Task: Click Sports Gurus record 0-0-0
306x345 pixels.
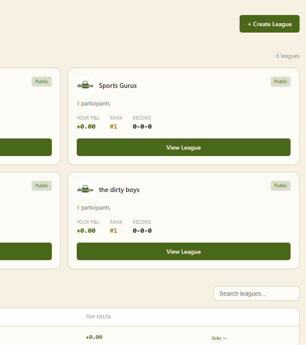Action: [142, 126]
